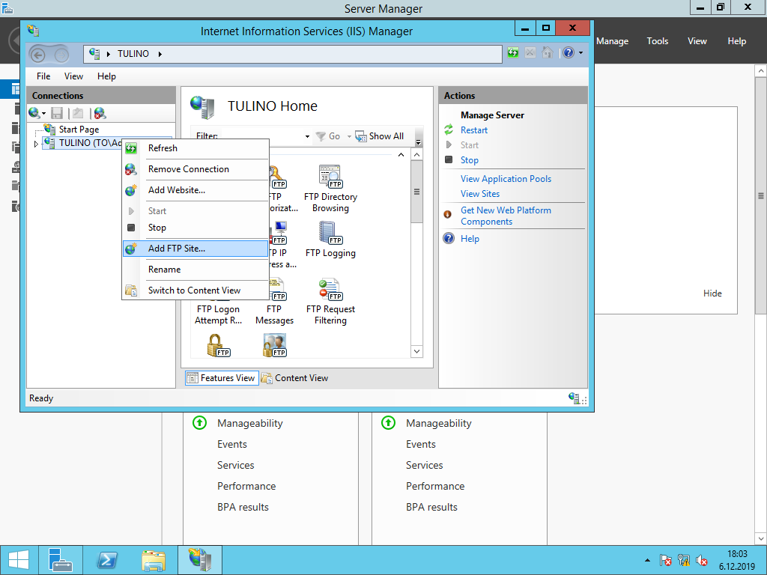Open Manage menu in Server Manager
This screenshot has width=767, height=575.
[612, 42]
